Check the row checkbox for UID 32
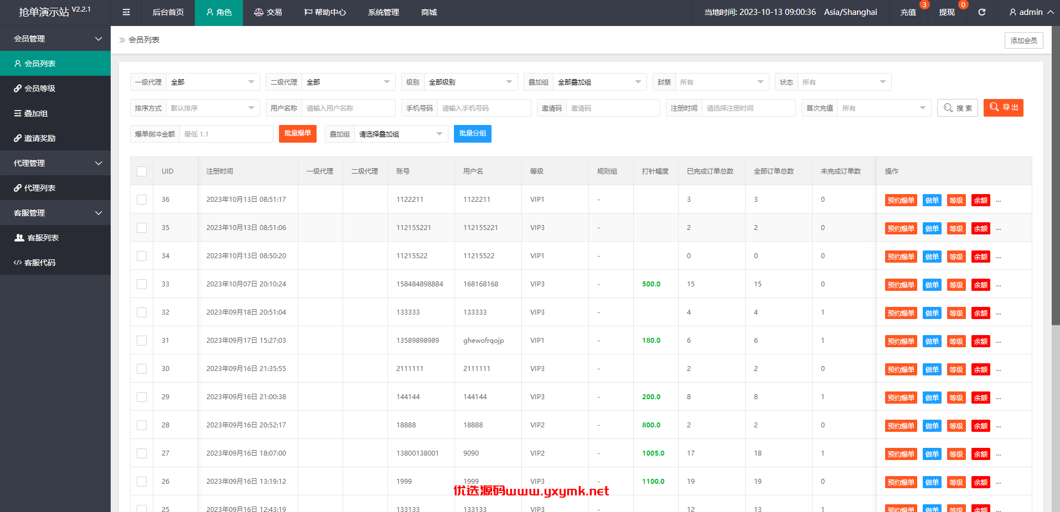Image resolution: width=1060 pixels, height=512 pixels. [x=142, y=312]
